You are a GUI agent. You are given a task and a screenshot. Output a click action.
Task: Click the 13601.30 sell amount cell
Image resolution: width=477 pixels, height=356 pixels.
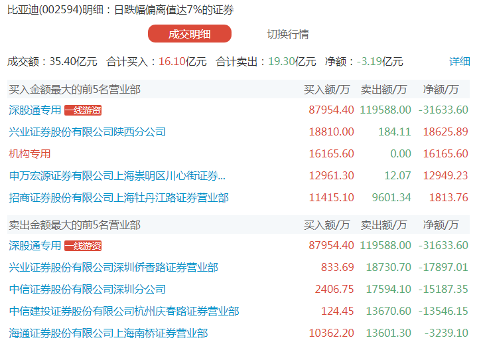point(389,333)
